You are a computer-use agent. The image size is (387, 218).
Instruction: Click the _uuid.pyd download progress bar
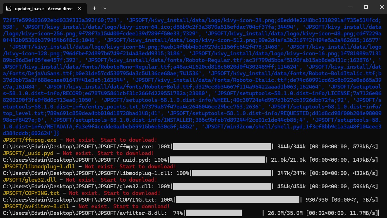tap(217, 160)
